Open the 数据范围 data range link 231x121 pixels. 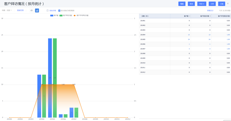tap(20, 10)
